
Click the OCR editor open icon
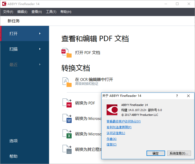(67, 82)
